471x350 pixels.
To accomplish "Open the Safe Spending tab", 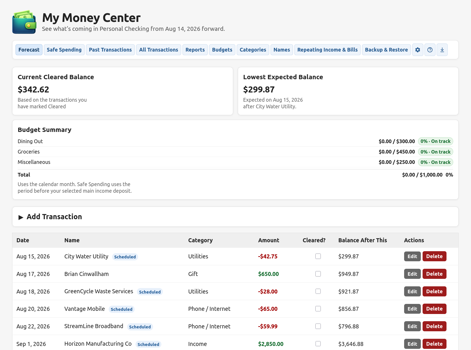I will tap(64, 50).
